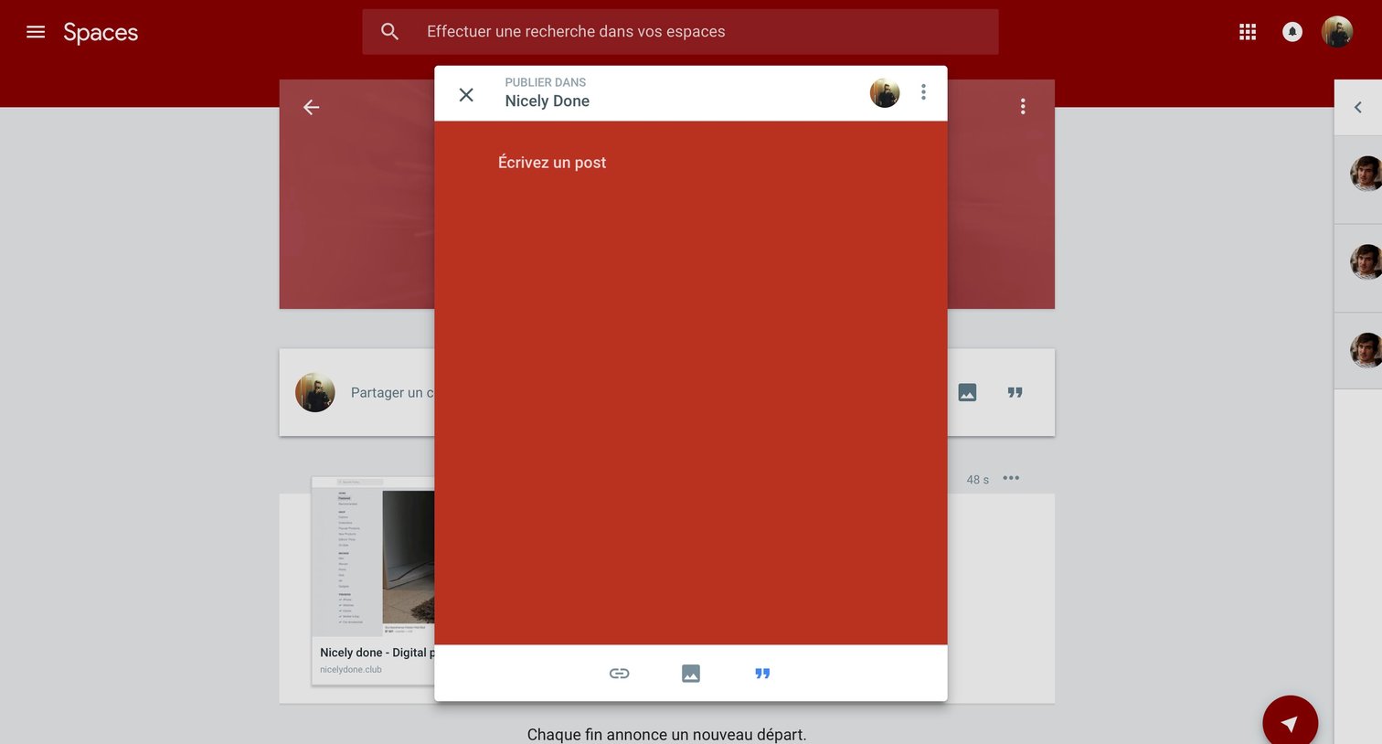Viewport: 1382px width, 744px height.
Task: Open account avatar in top bar
Action: (x=1337, y=32)
